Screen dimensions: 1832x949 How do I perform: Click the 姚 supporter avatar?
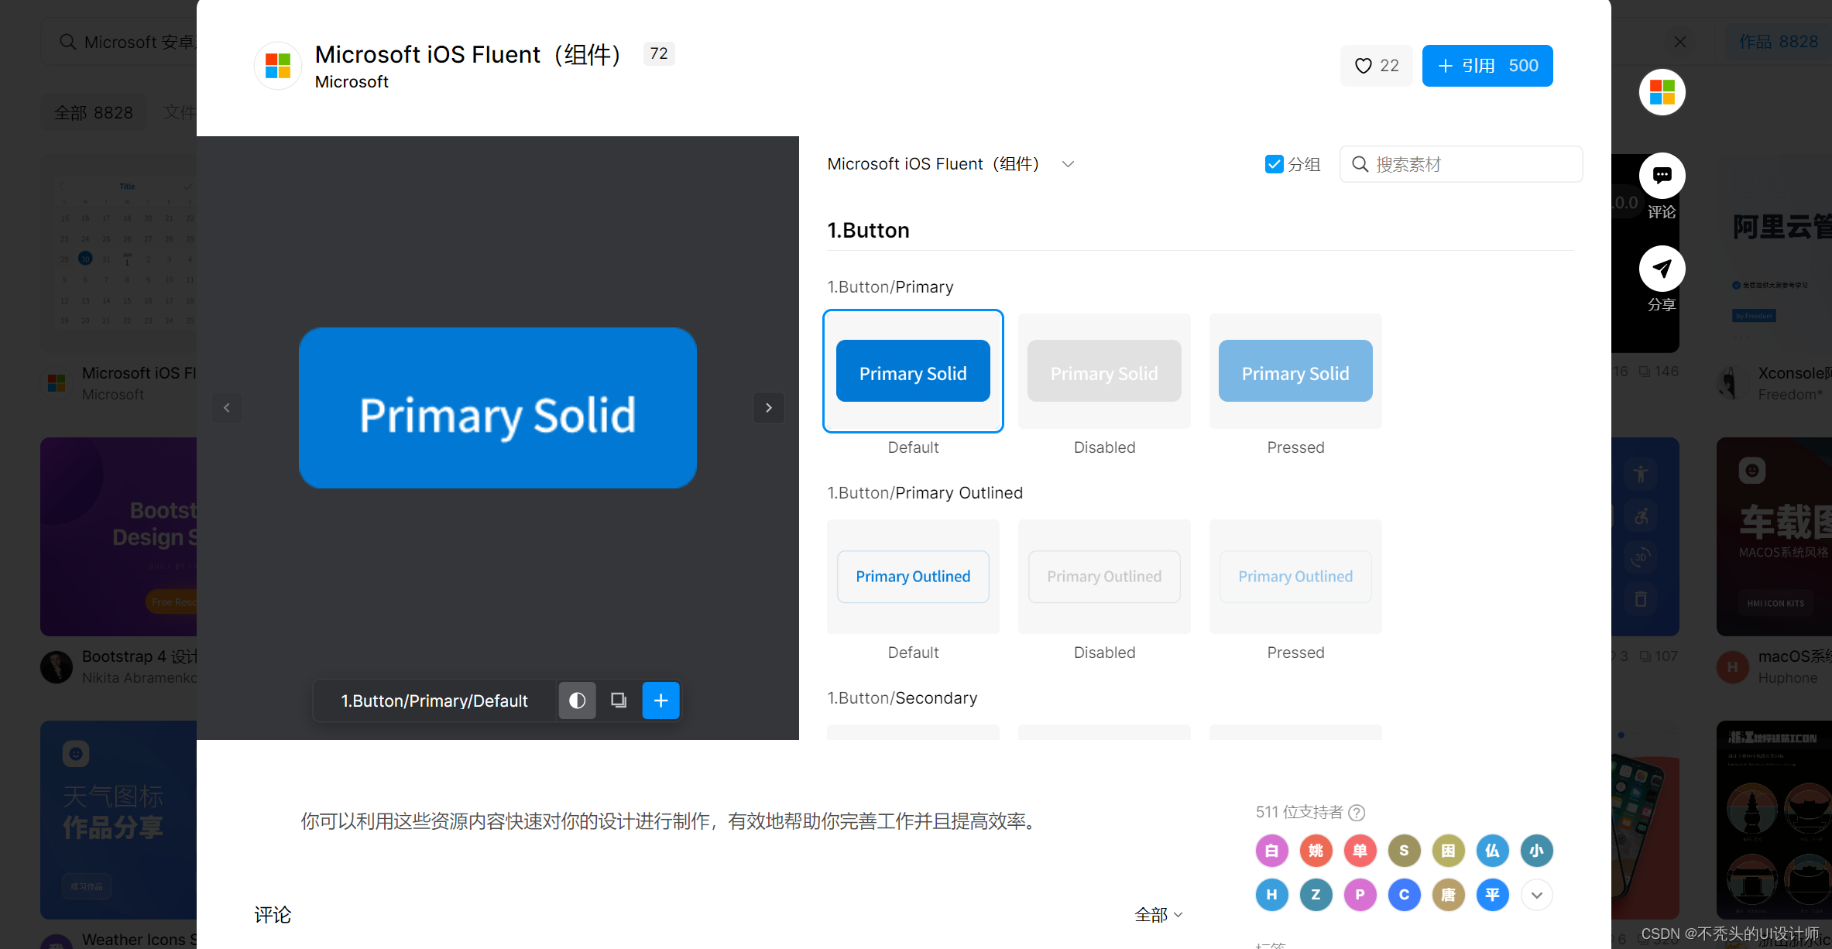[1316, 851]
